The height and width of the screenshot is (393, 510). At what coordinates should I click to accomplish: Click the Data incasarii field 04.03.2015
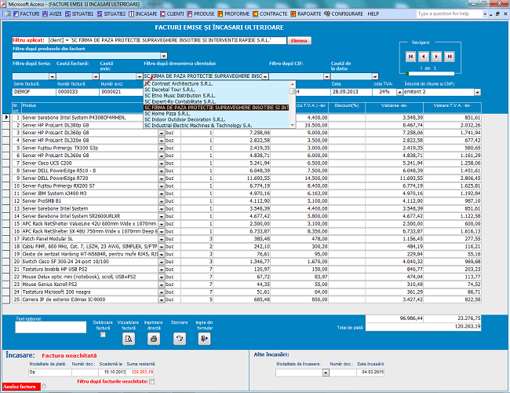coord(370,373)
